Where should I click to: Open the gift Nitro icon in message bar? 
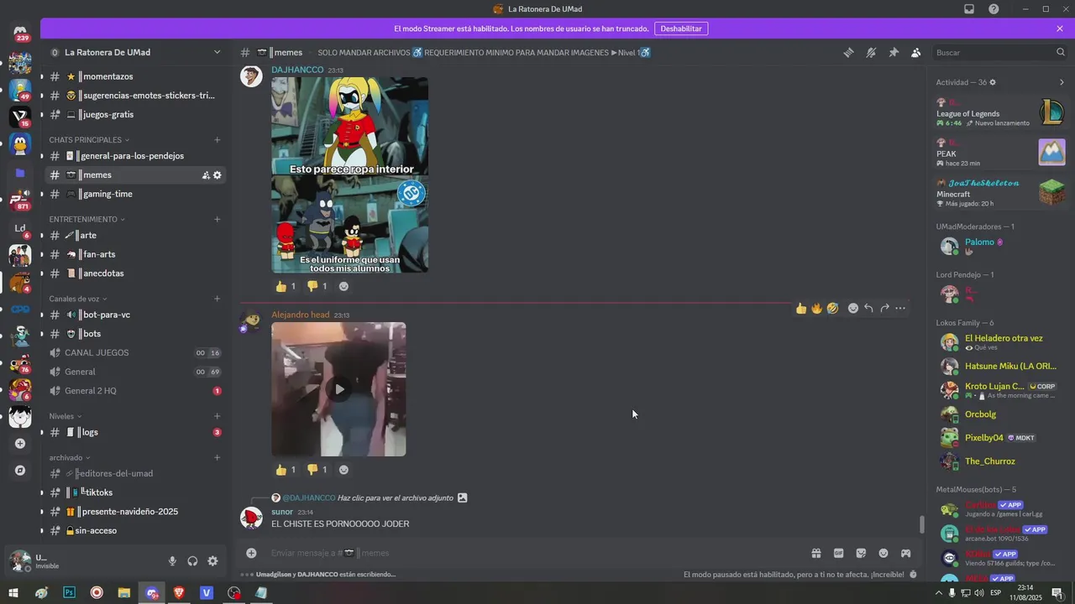click(x=815, y=553)
